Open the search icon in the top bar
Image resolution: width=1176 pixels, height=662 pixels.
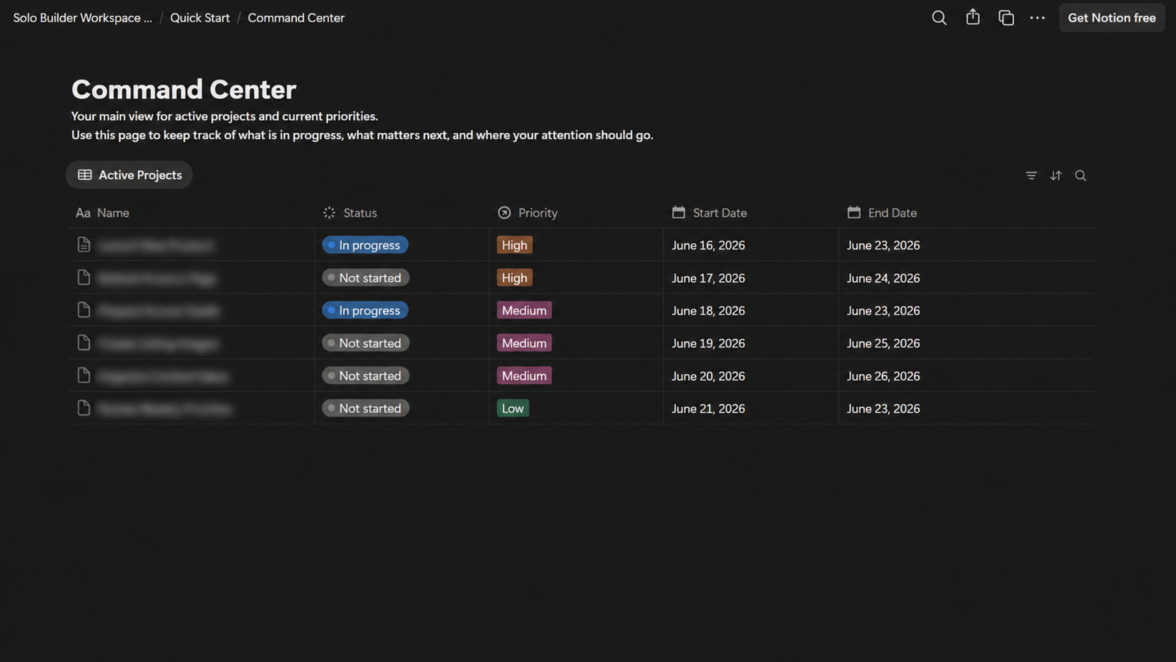(x=939, y=18)
